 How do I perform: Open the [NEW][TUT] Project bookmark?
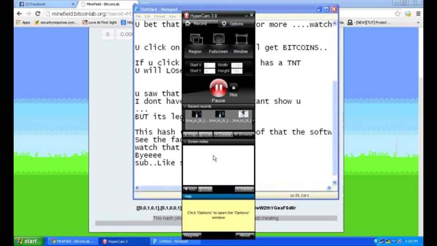coord(369,23)
